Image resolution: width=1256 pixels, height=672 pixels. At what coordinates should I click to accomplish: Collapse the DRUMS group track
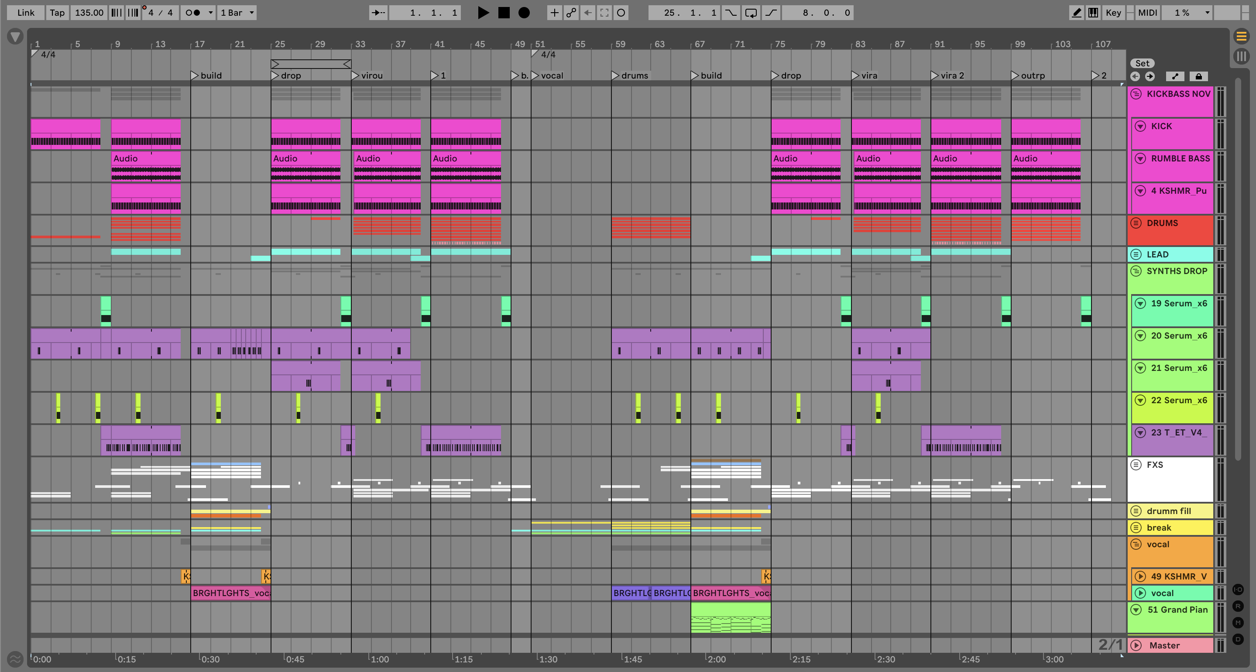(x=1136, y=223)
